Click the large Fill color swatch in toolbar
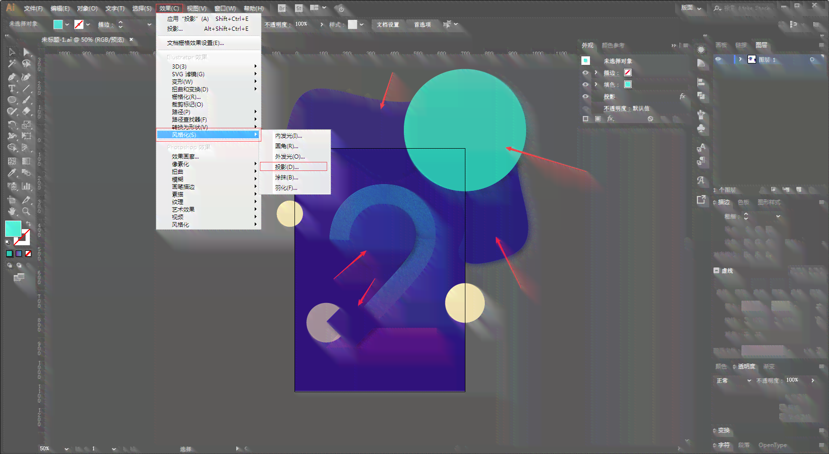The image size is (829, 454). coord(13,229)
